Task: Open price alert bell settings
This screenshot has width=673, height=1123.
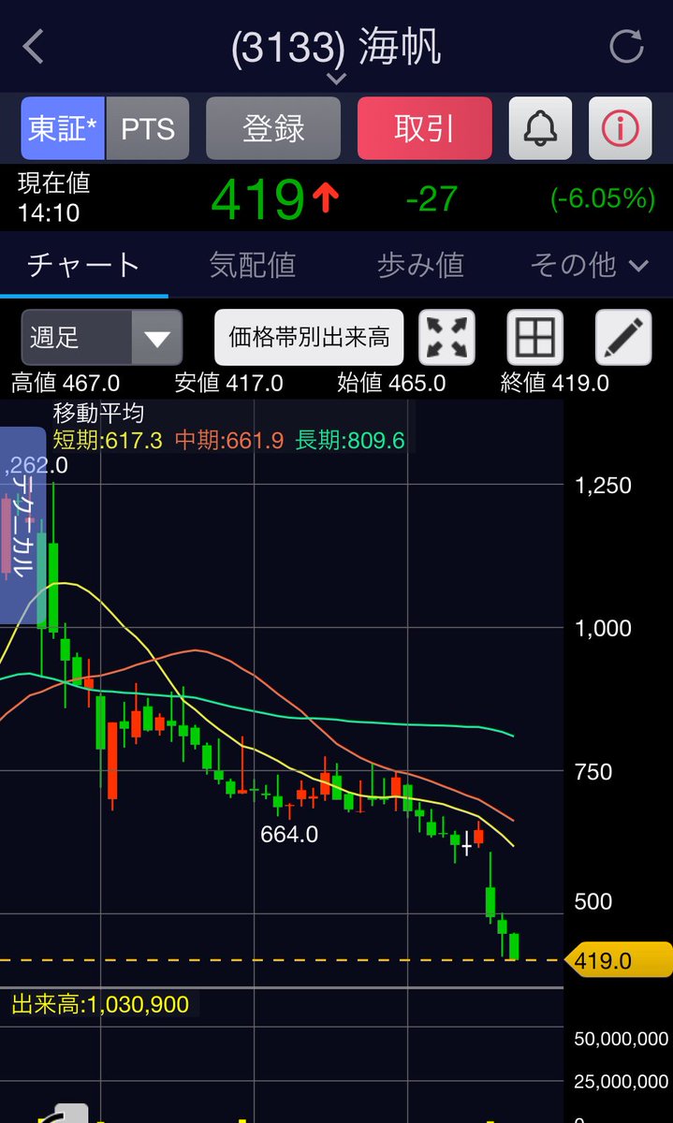Action: [x=540, y=128]
